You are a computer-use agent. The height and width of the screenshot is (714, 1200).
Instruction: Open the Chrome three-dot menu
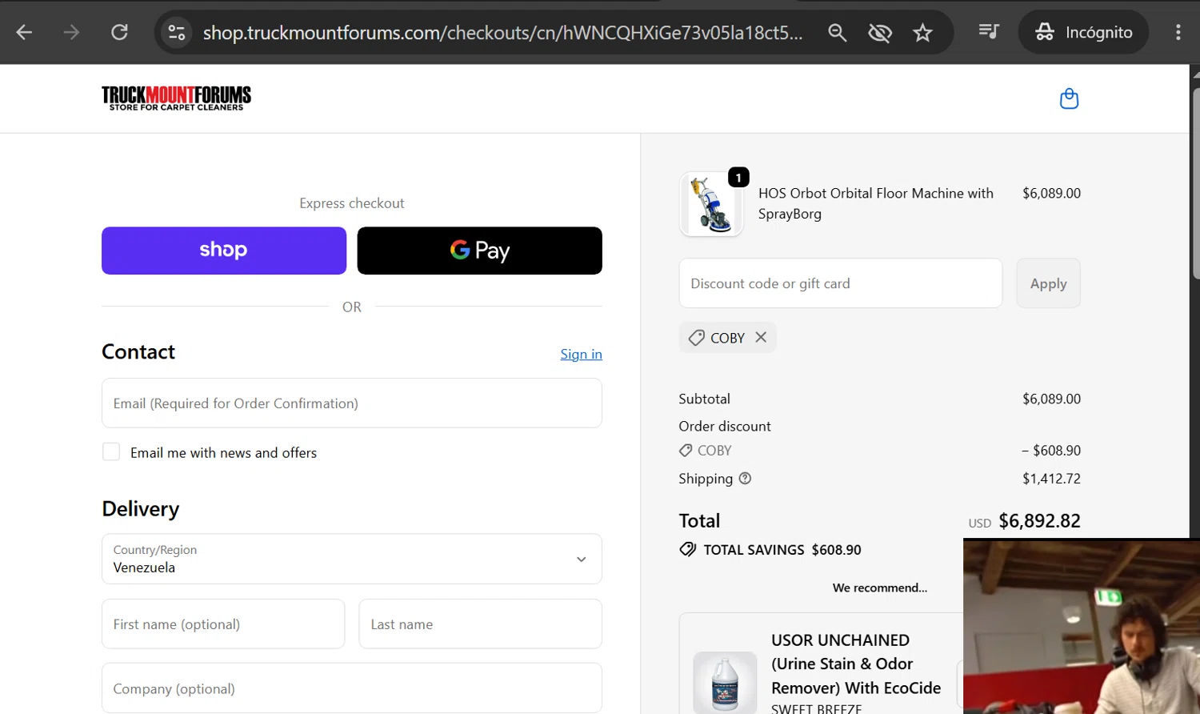click(x=1178, y=32)
